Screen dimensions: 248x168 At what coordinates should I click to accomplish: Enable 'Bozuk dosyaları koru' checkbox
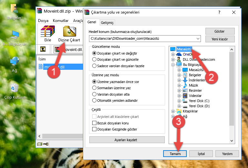pyautogui.click(x=94, y=123)
